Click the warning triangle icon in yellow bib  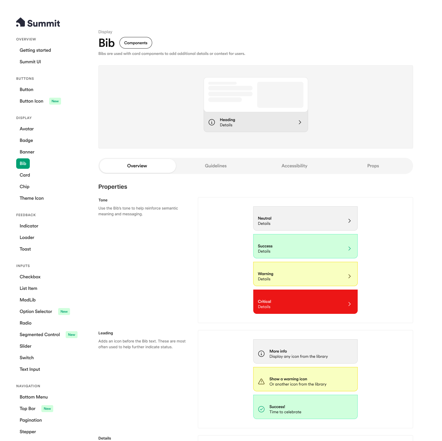point(261,381)
